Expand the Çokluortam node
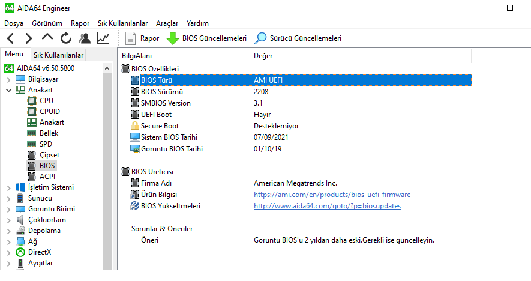This screenshot has height=281, width=531. click(x=9, y=220)
